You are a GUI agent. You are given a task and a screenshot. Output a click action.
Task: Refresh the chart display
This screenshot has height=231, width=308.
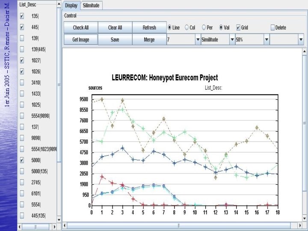(x=149, y=27)
